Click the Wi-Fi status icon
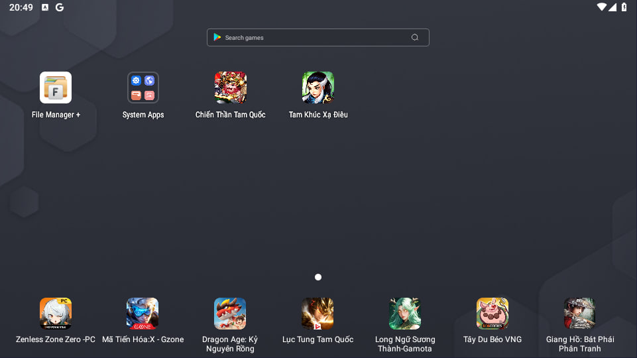 tap(601, 7)
